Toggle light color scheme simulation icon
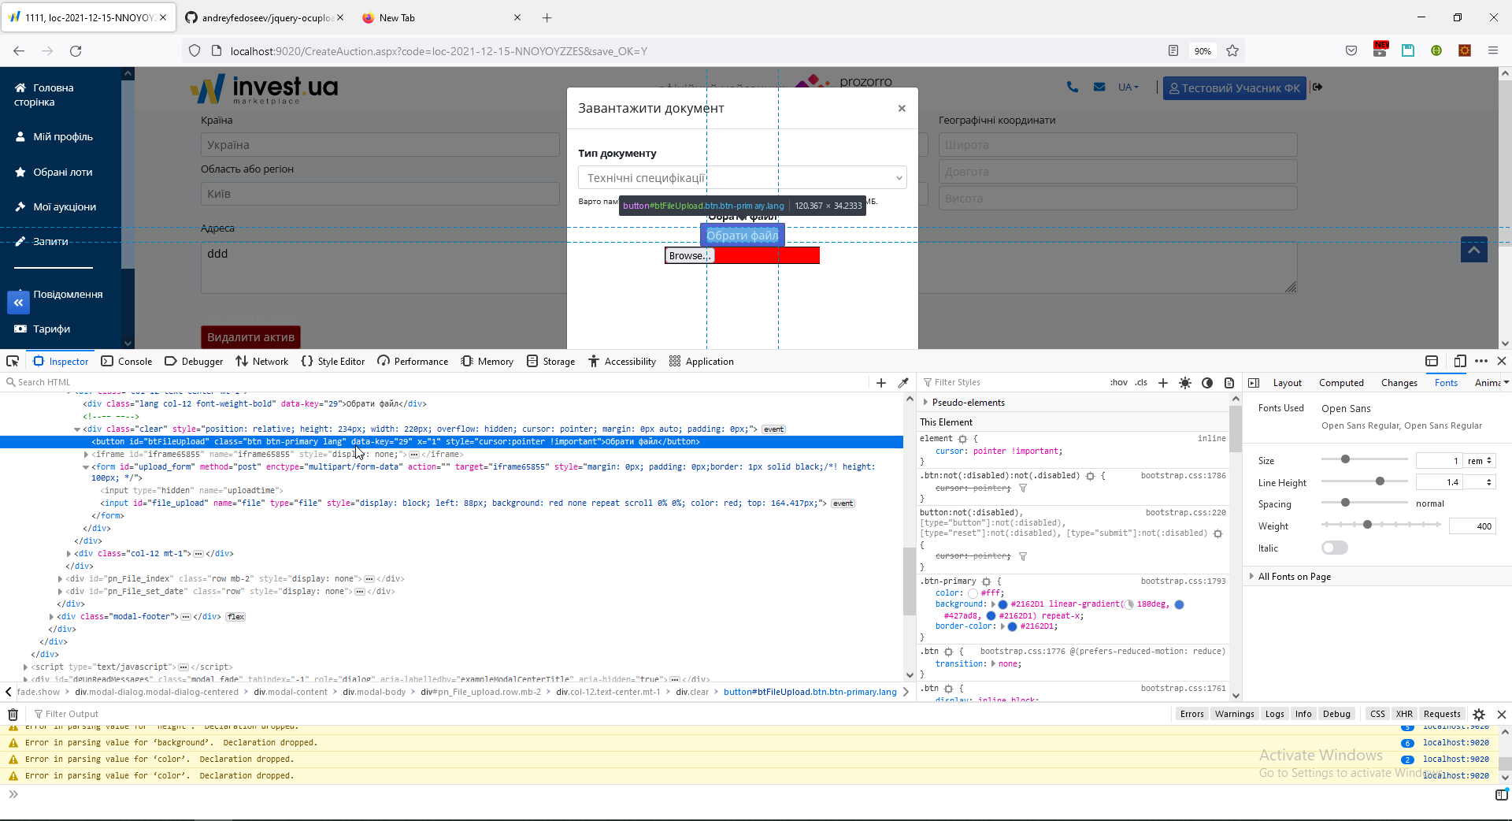1512x821 pixels. [x=1185, y=383]
